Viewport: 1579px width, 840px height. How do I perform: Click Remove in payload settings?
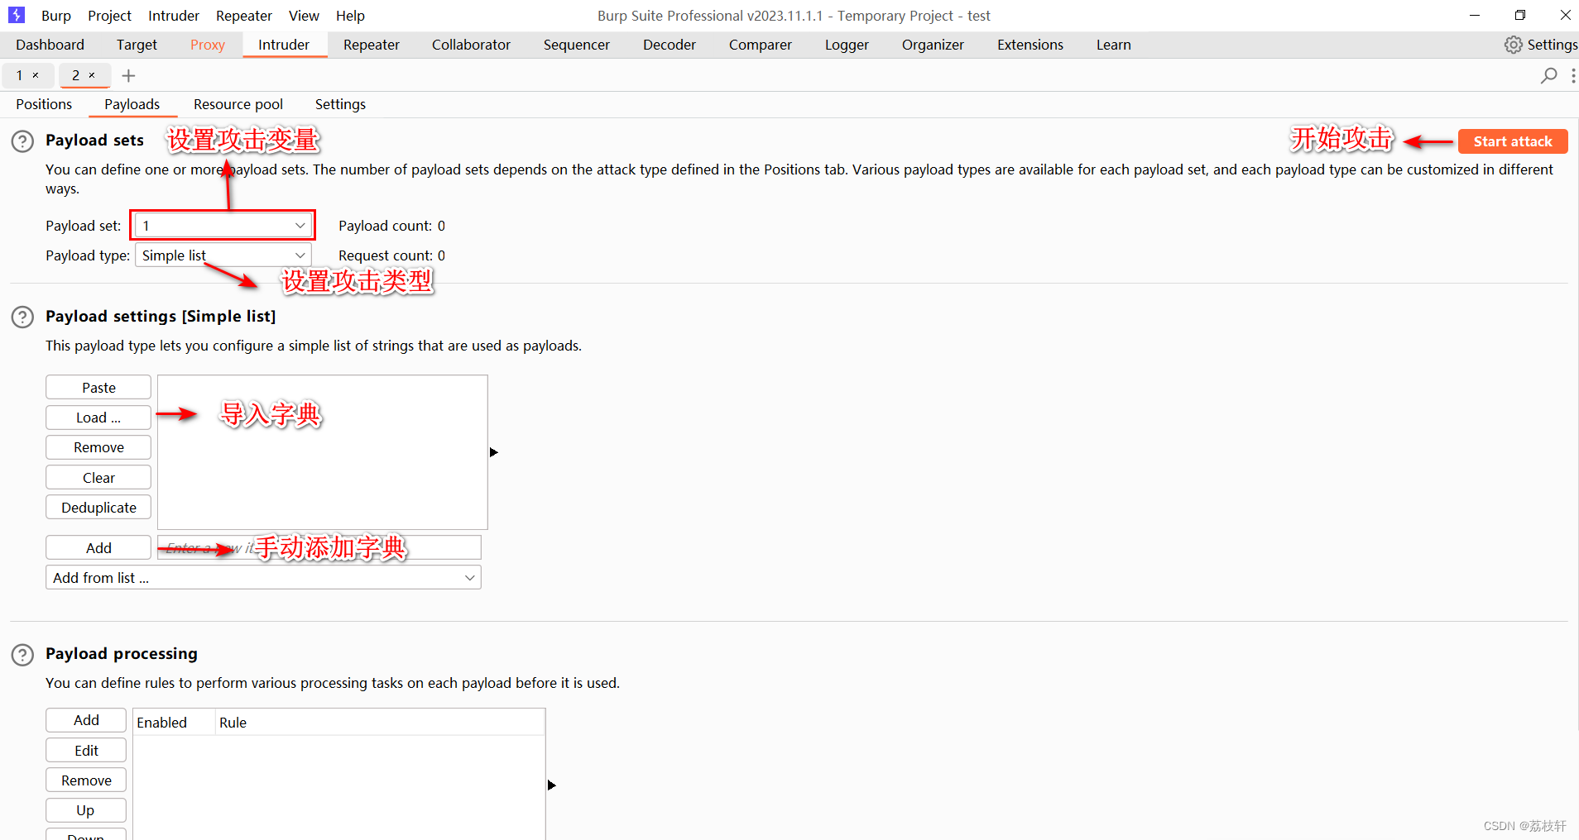[x=98, y=447]
